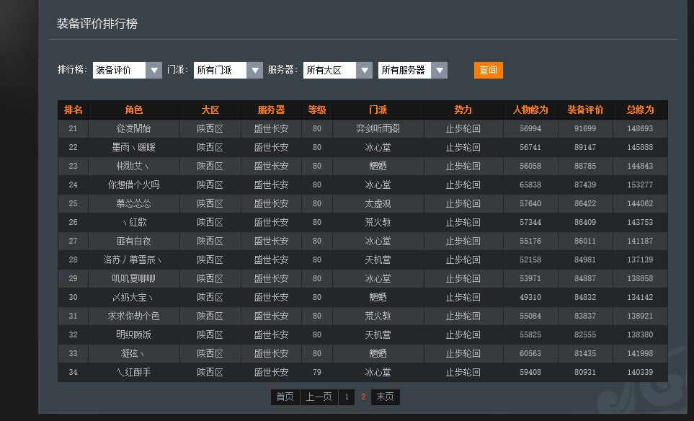Image resolution: width=694 pixels, height=421 pixels.
Task: Select page 2 in pagination
Action: tap(363, 396)
